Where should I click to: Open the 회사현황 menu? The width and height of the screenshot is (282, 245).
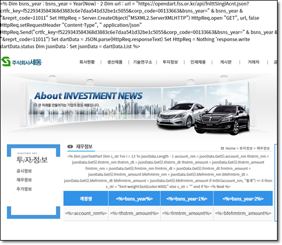pyautogui.click(x=87, y=62)
